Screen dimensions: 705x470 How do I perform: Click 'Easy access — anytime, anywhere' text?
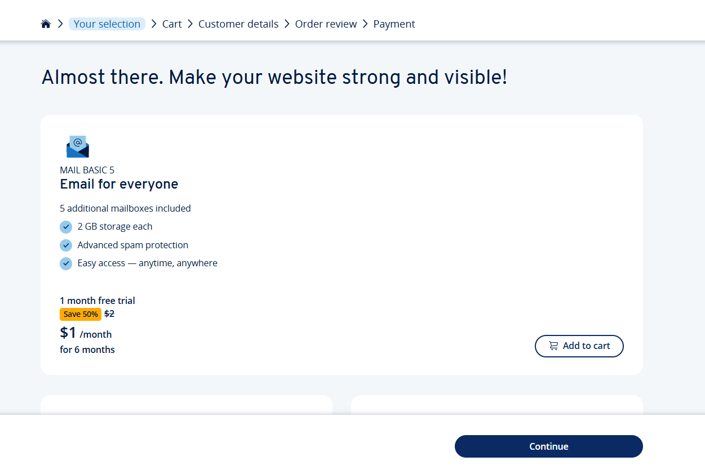[148, 263]
